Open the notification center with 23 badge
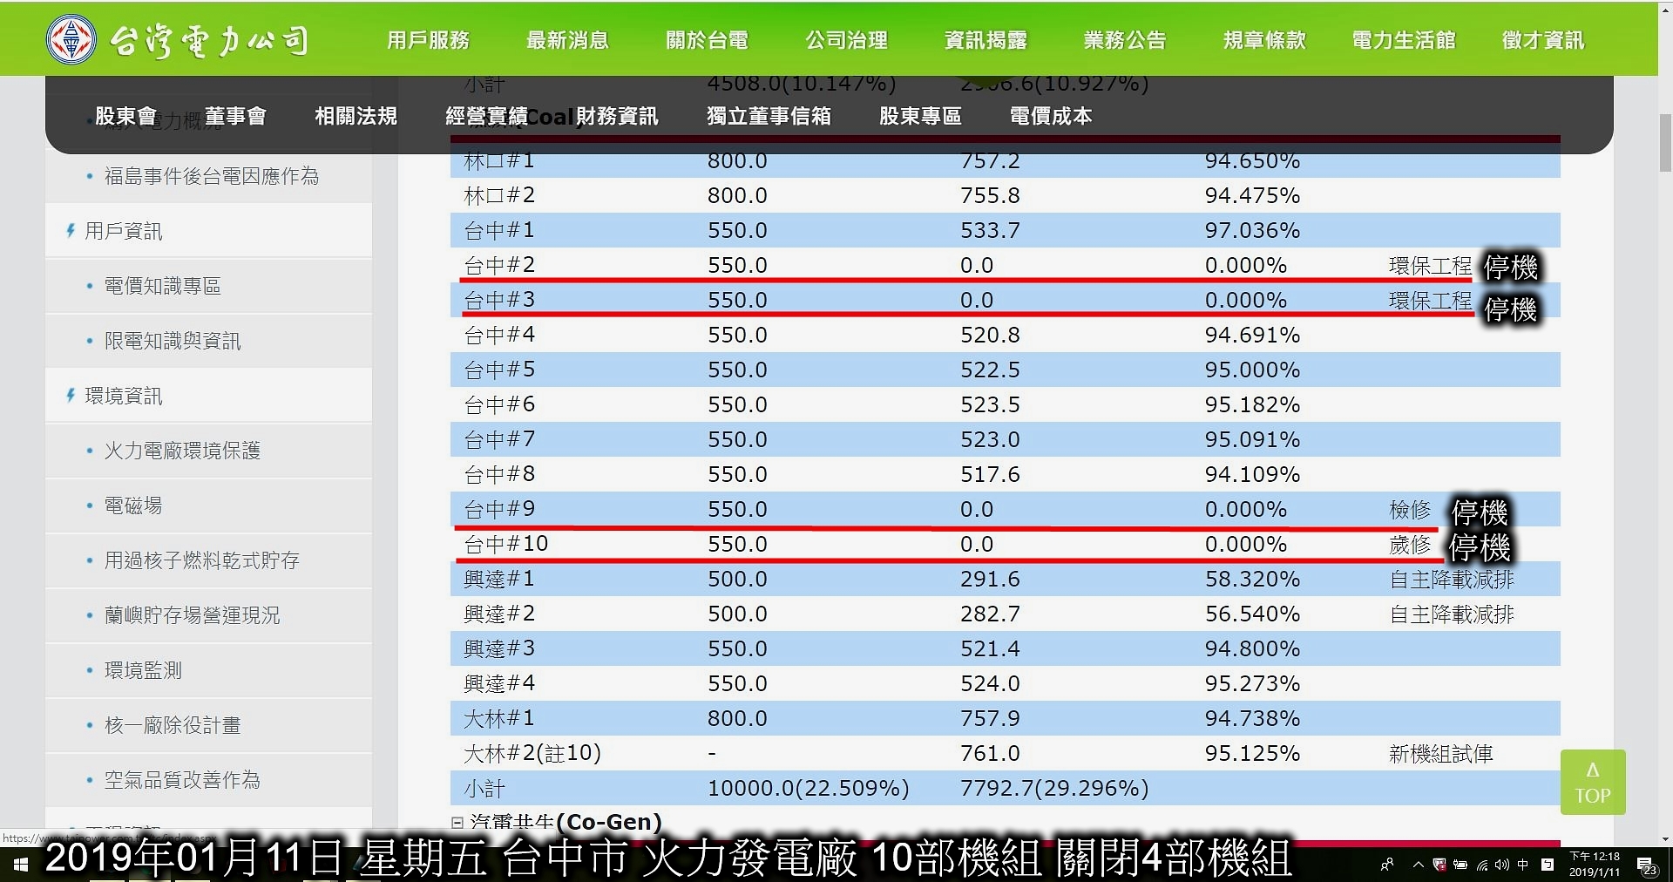The width and height of the screenshot is (1673, 882). click(x=1647, y=865)
